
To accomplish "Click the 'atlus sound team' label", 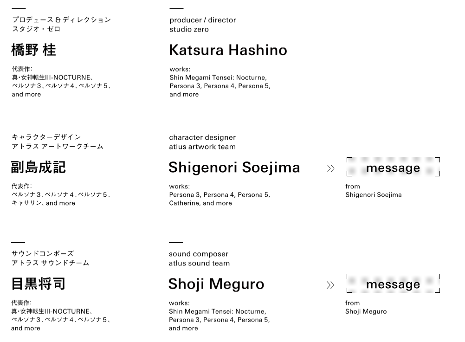I will tap(199, 263).
